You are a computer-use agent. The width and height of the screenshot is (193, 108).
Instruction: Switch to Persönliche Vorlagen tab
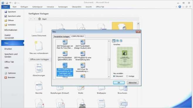[x=62, y=36]
